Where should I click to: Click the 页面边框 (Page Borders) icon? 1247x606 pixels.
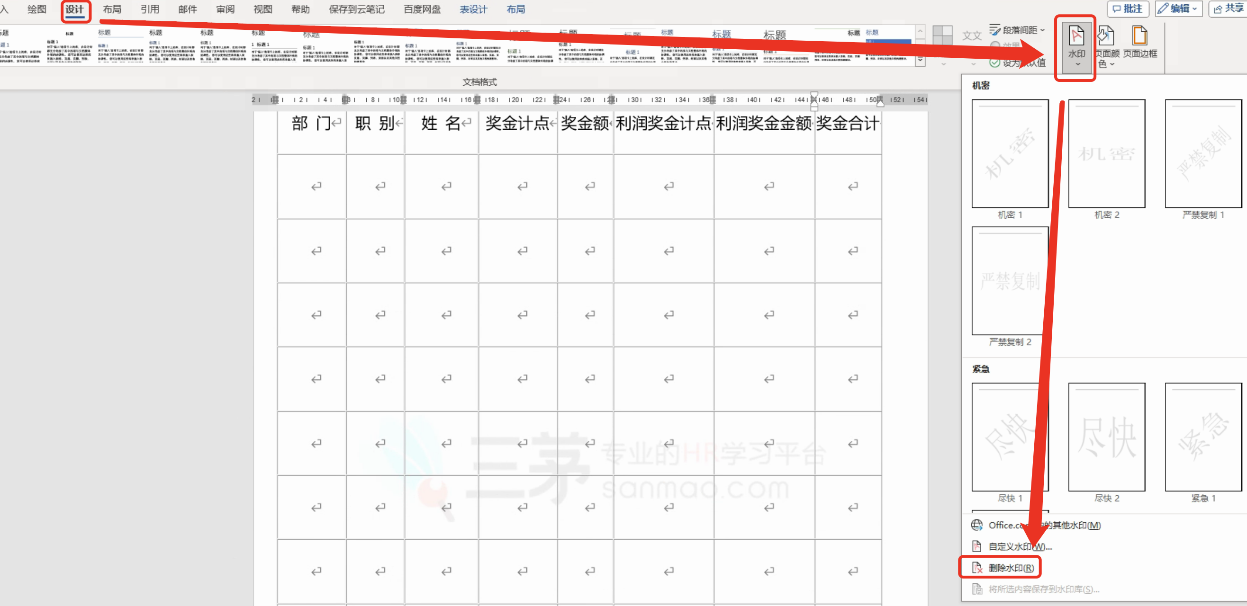(1140, 35)
